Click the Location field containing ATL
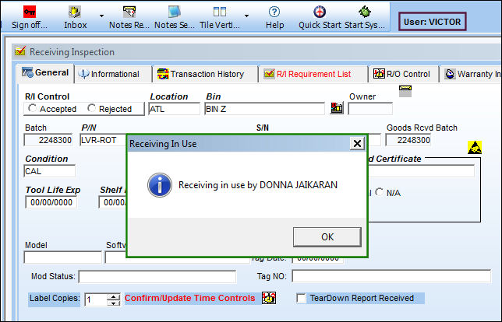Screen dimensions: 502x322 coord(174,109)
